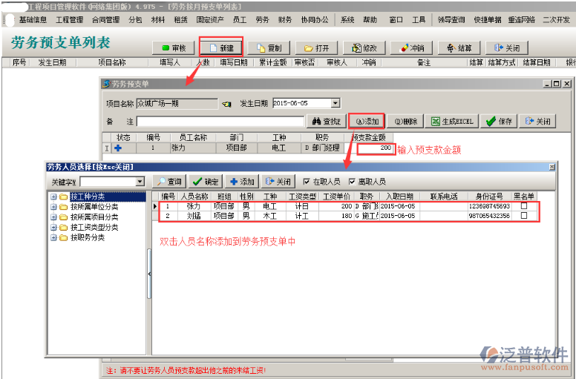Click the 结算 (Settle) toolbar button
Viewport: 576px width, 379px height.
(459, 48)
